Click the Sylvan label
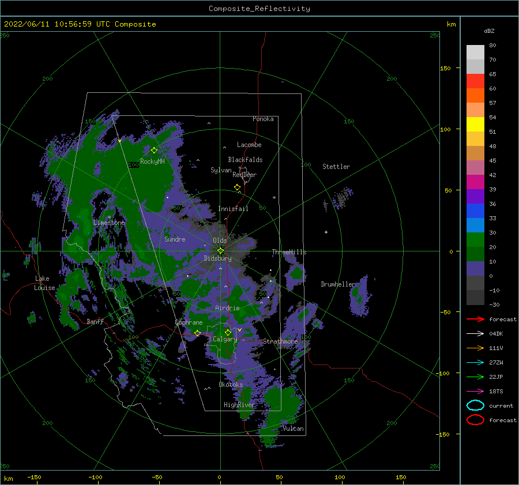519x485 pixels. 221,170
